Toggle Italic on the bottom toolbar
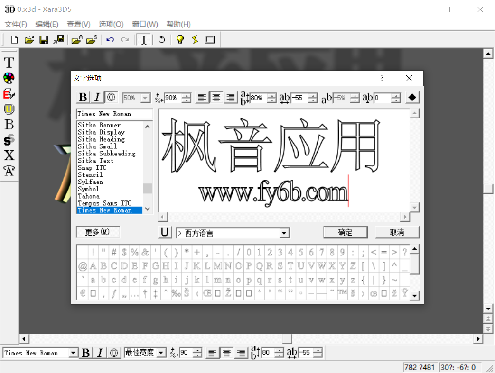 pos(100,353)
